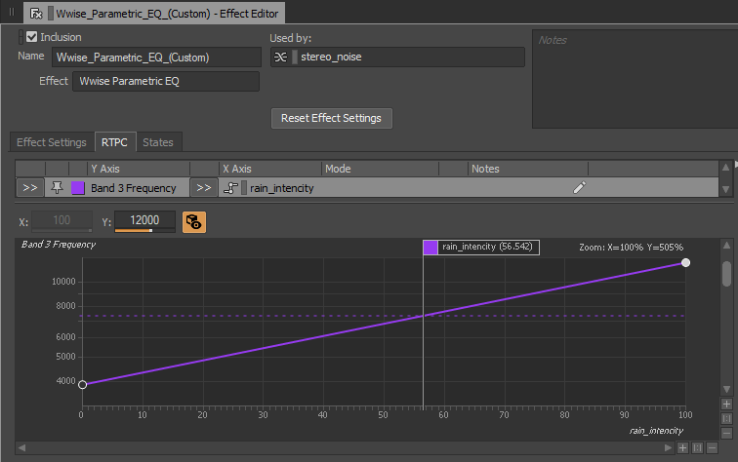Screen dimensions: 738x462
Task: Switch to the Effect Settings tab
Action: click(52, 142)
